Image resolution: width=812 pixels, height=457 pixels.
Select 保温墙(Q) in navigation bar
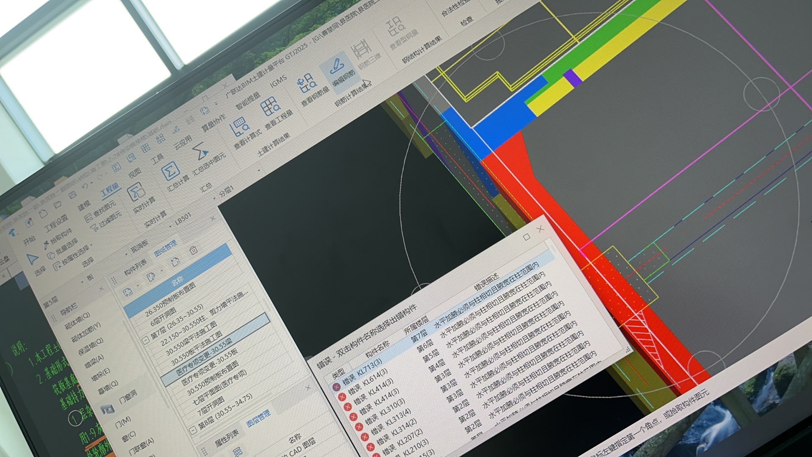click(91, 346)
